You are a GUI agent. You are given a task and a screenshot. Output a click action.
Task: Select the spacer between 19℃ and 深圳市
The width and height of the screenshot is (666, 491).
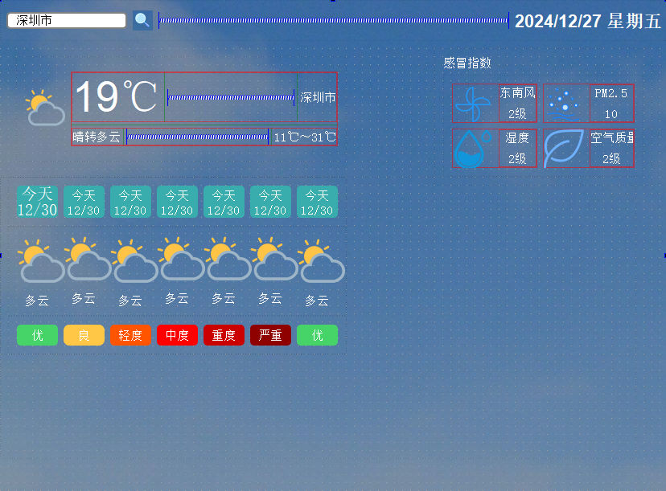(231, 97)
